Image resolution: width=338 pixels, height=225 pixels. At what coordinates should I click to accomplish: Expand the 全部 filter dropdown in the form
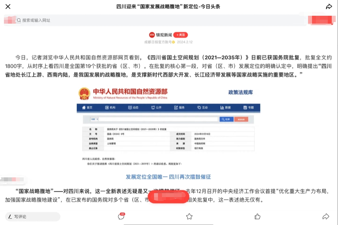[94, 119]
